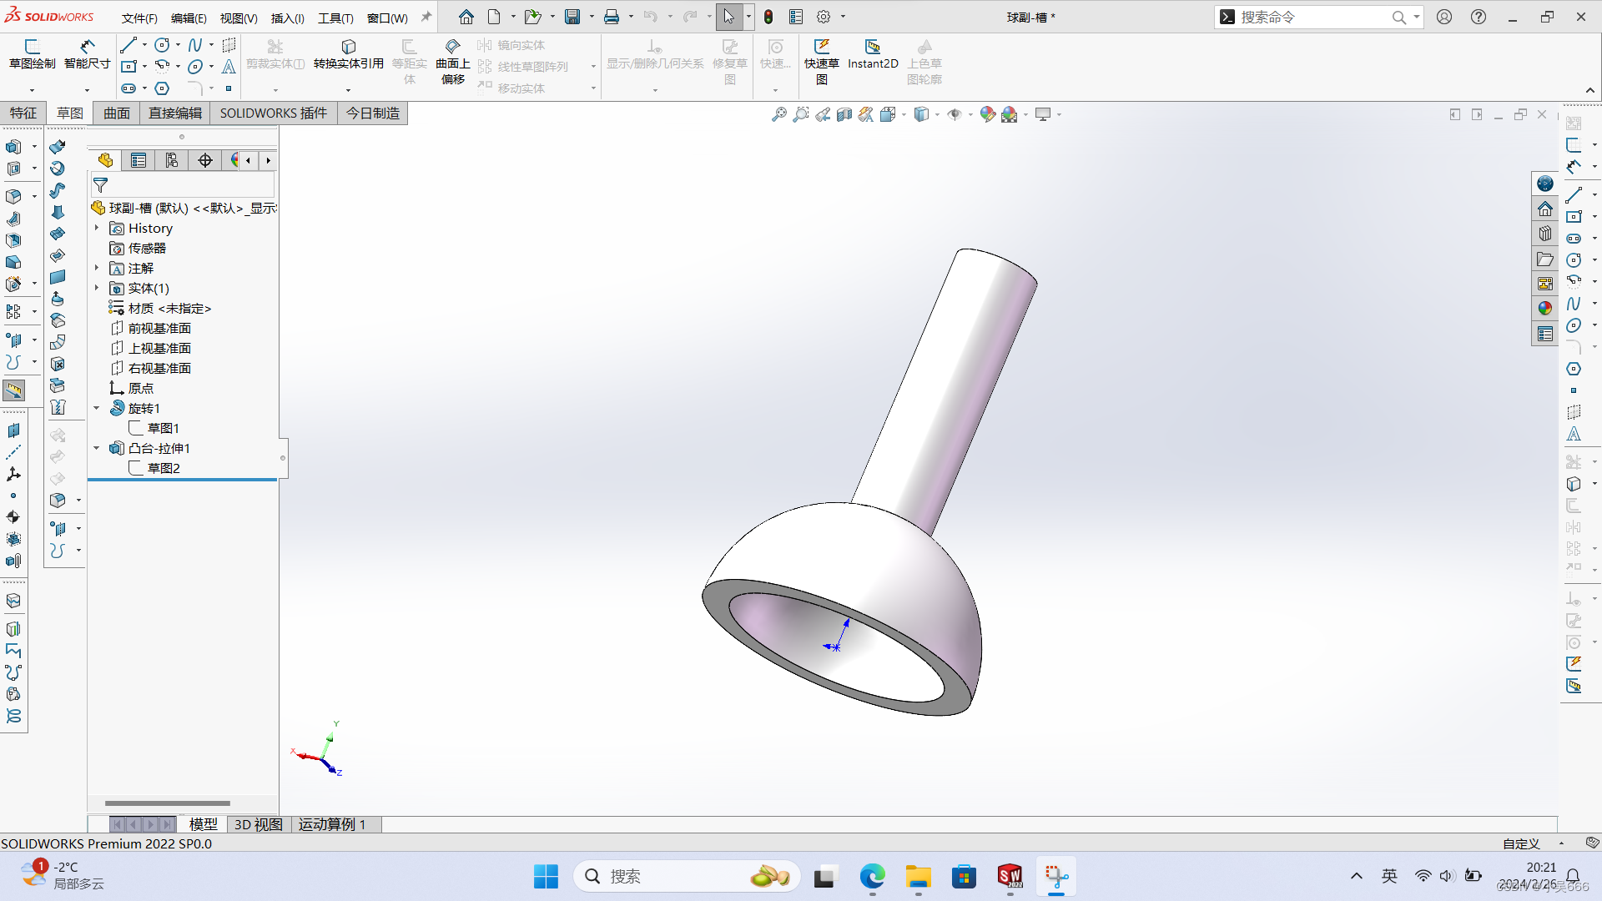
Task: Click the Convert Entities (转换实体引用) tool
Action: click(x=348, y=54)
